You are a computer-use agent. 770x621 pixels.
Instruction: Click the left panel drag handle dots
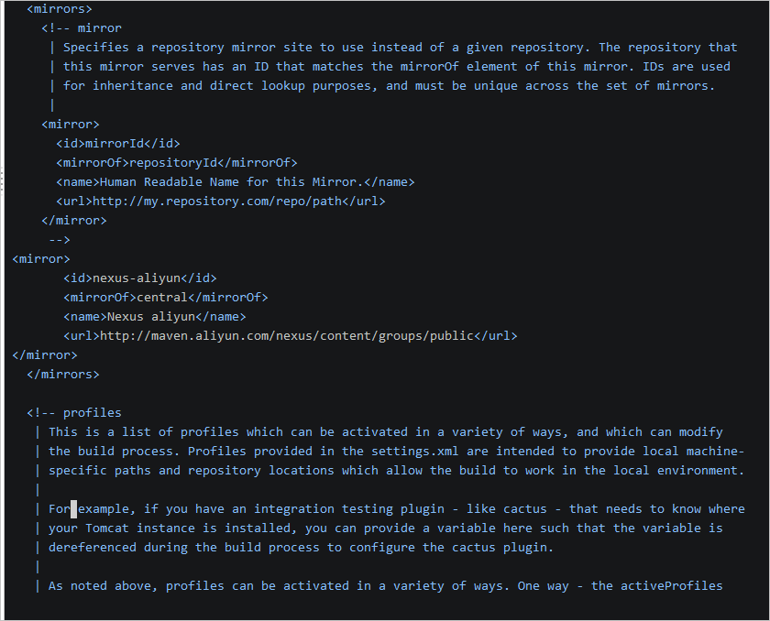tap(3, 180)
